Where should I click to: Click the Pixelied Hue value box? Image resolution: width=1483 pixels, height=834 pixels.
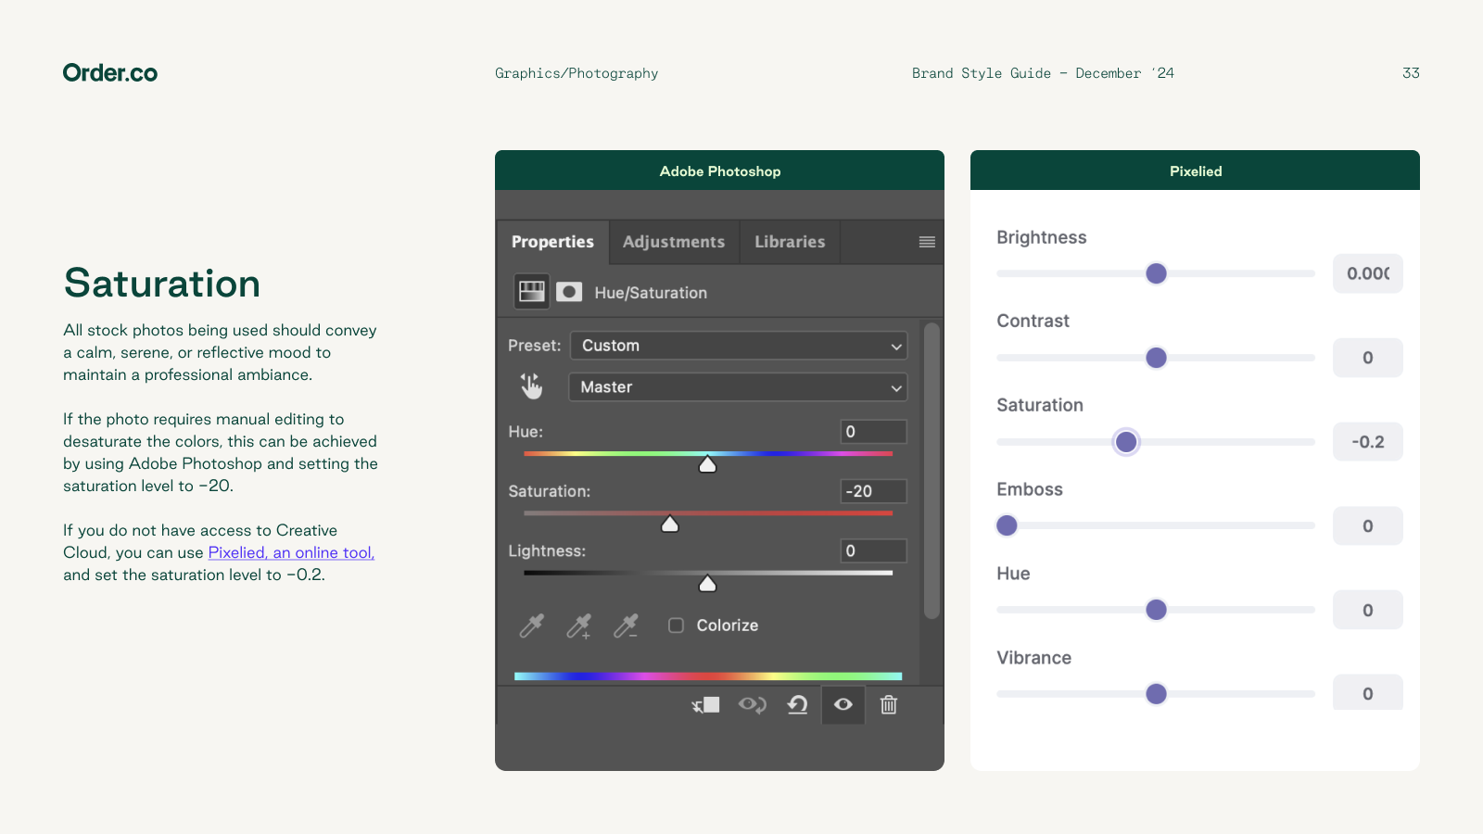pos(1368,611)
